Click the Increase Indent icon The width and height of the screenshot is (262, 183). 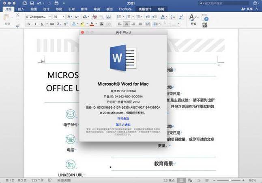point(155,17)
